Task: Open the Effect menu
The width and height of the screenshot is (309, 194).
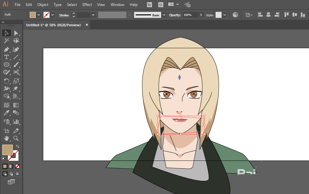Action: pos(87,4)
